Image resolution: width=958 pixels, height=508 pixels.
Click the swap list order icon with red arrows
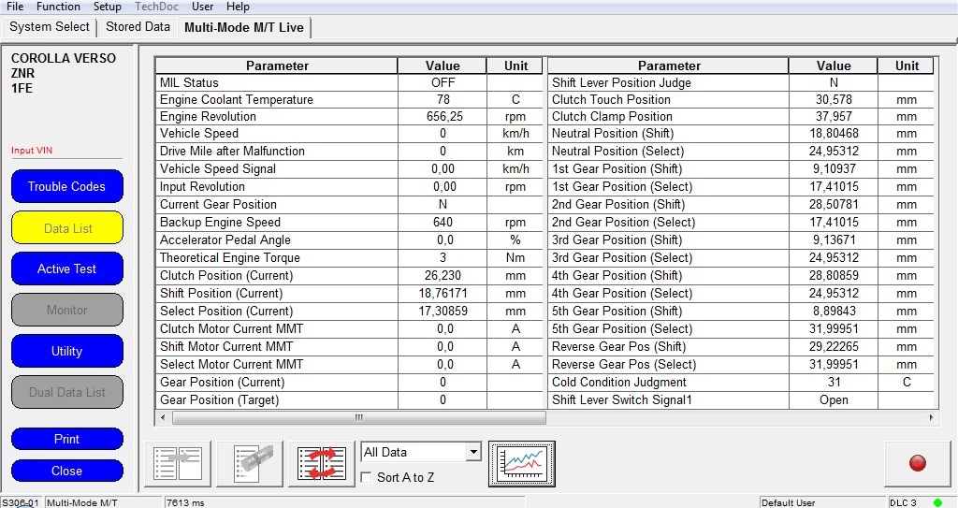coord(321,464)
